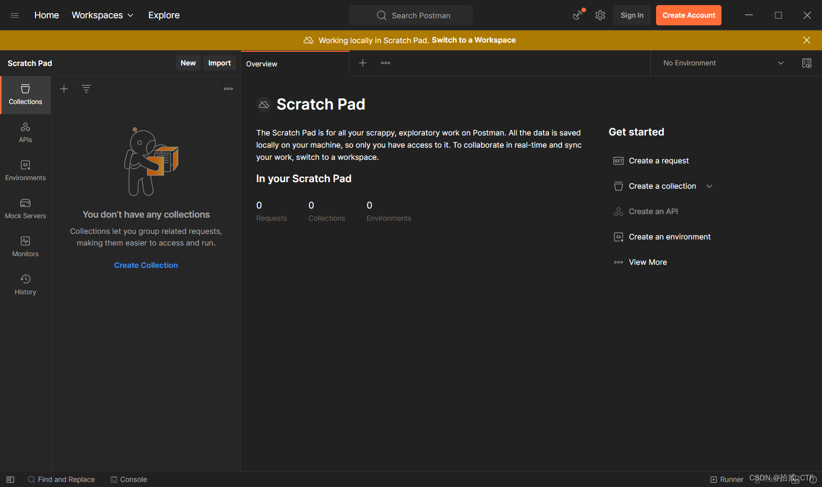Click the Scratch Pad sidebar title

(30, 63)
